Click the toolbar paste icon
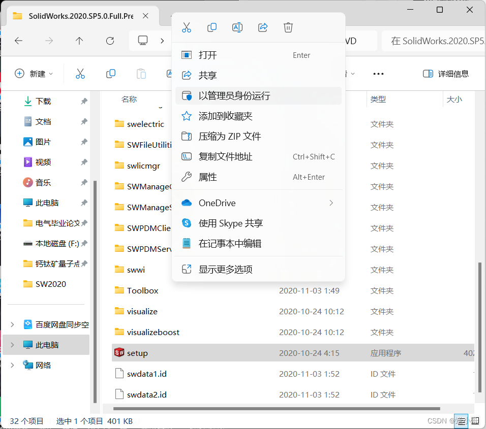 click(141, 74)
